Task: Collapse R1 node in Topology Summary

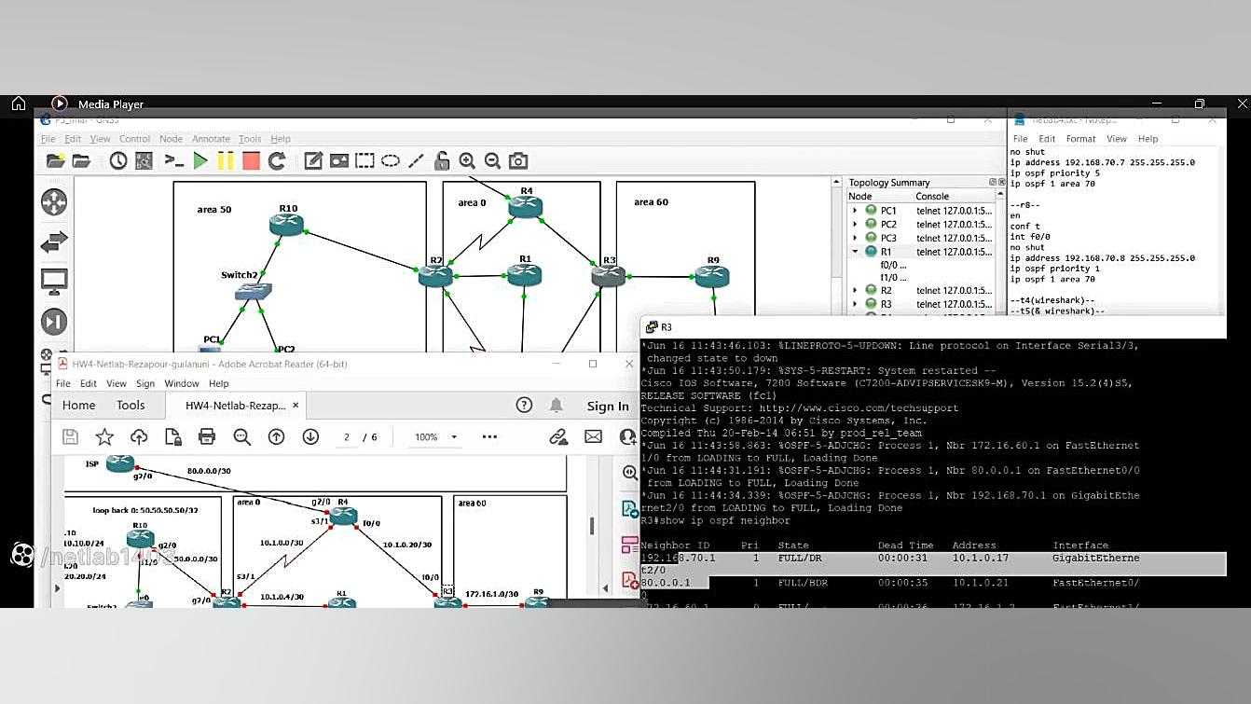Action: tap(855, 252)
